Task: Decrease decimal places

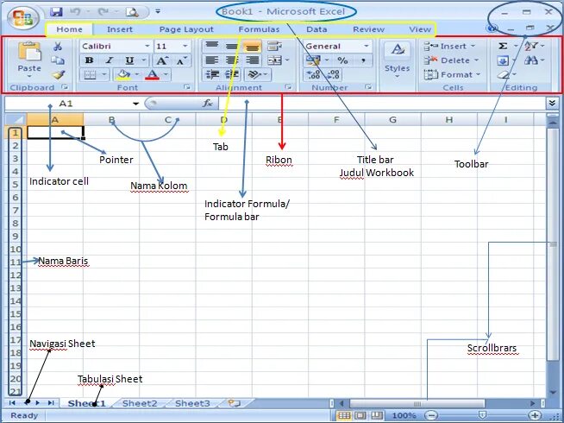Action: [333, 74]
